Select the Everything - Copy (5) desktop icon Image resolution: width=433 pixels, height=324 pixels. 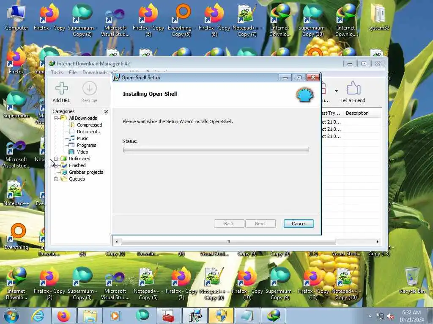[x=181, y=21]
